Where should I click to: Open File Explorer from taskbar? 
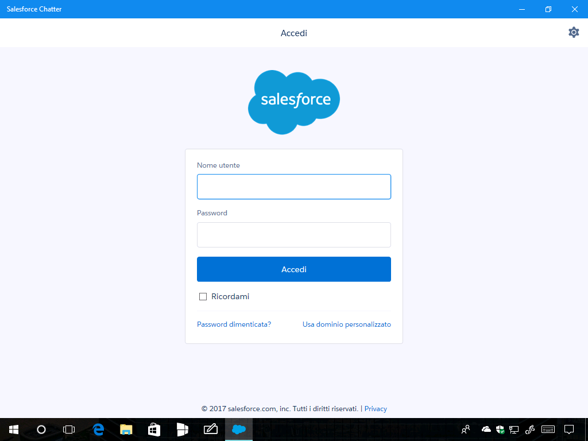[126, 430]
